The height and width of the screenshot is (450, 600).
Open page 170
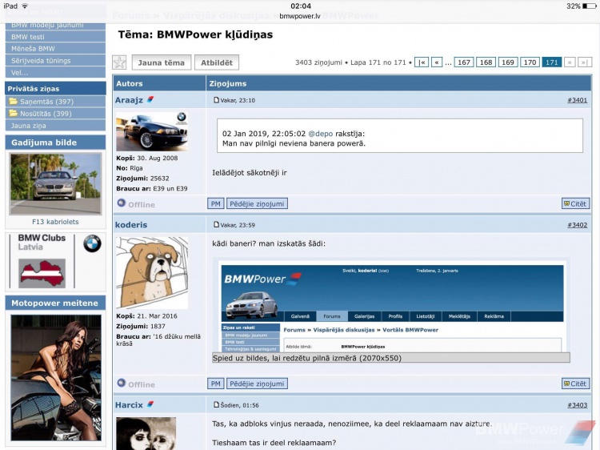[530, 62]
